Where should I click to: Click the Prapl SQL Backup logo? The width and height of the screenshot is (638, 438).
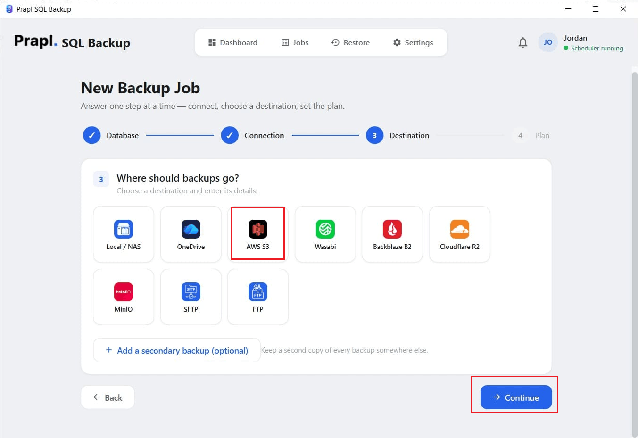(72, 42)
